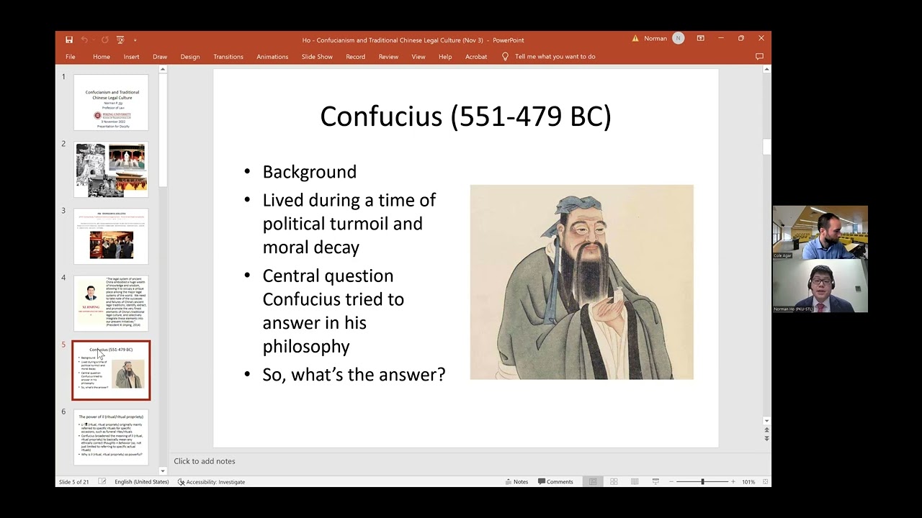
Task: Open the Record ribbon tab
Action: (x=355, y=57)
